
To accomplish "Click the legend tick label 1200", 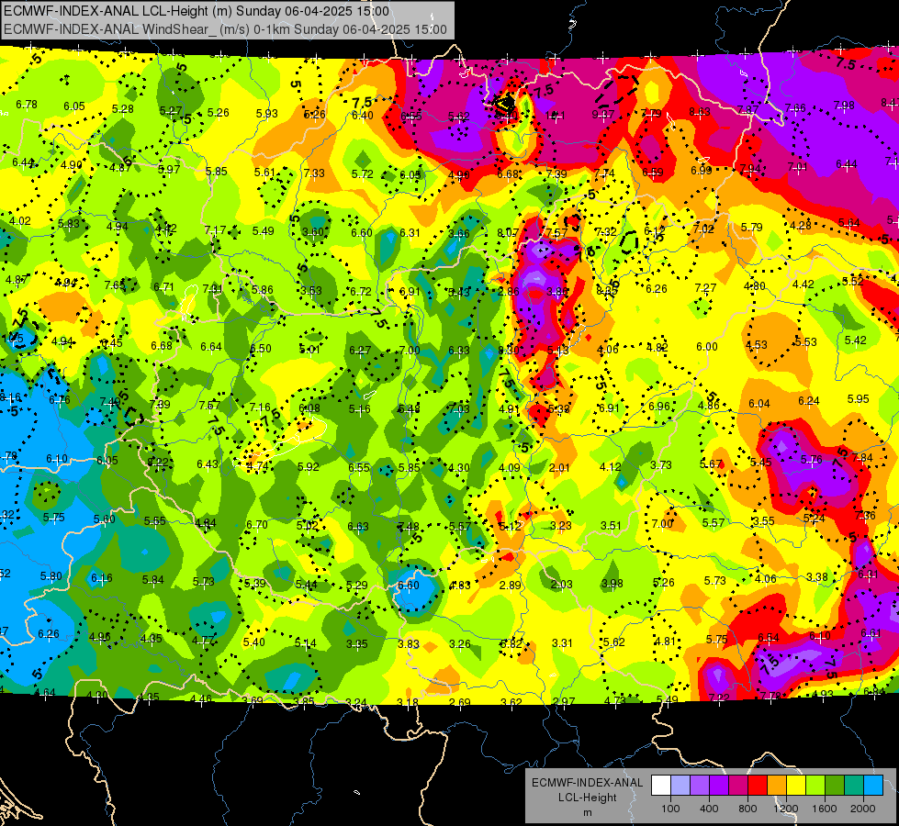I will click(785, 809).
